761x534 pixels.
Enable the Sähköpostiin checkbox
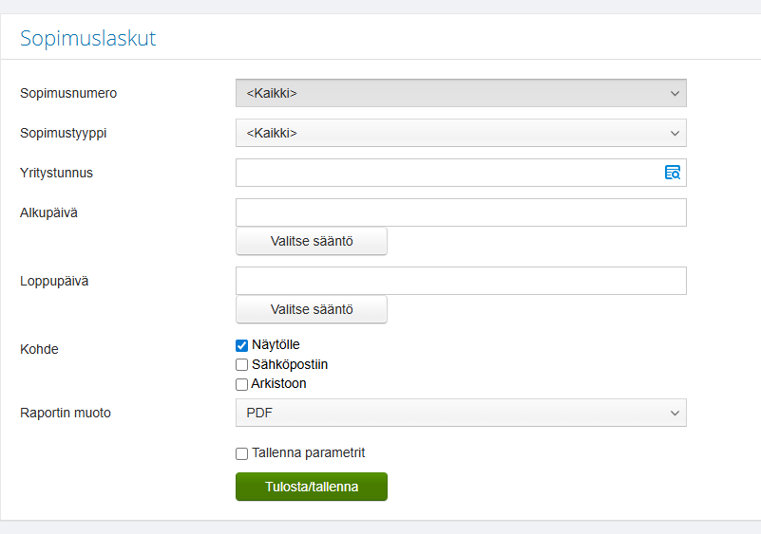tap(241, 364)
